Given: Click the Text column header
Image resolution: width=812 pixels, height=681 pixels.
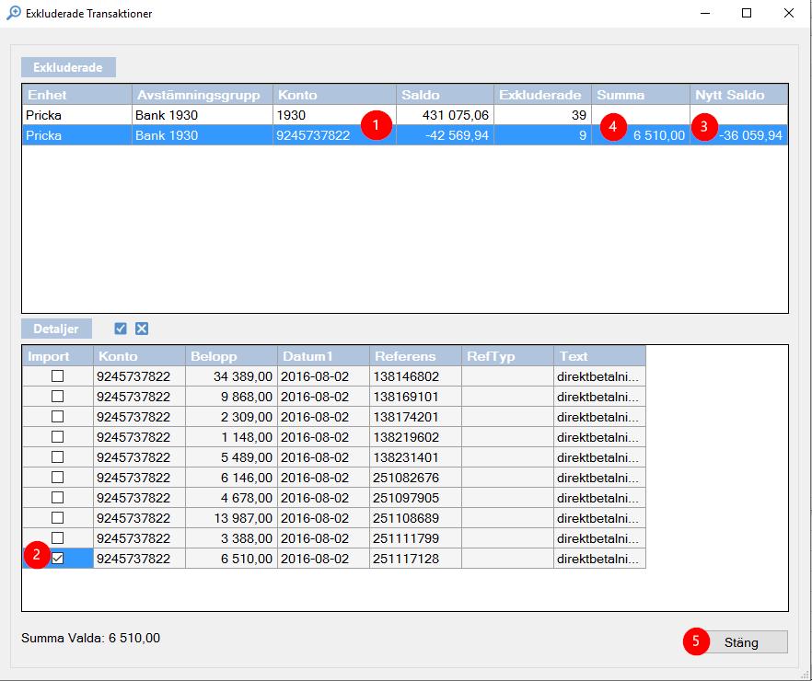Looking at the screenshot, I should tap(599, 356).
